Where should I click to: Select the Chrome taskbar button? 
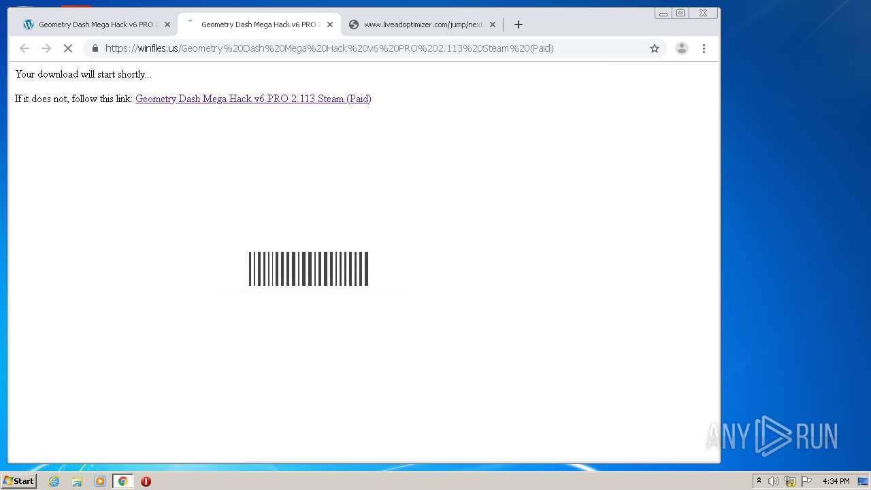[x=122, y=481]
